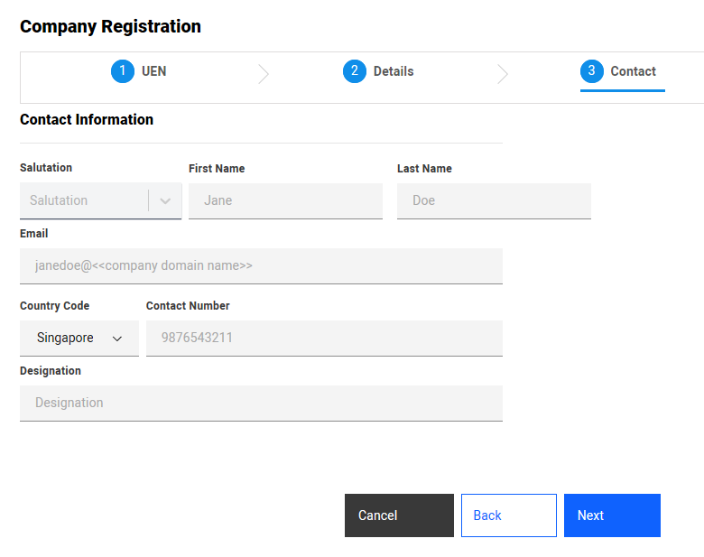This screenshot has height=557, width=704.
Task: Click the step 1 numbered circle
Action: click(x=123, y=71)
